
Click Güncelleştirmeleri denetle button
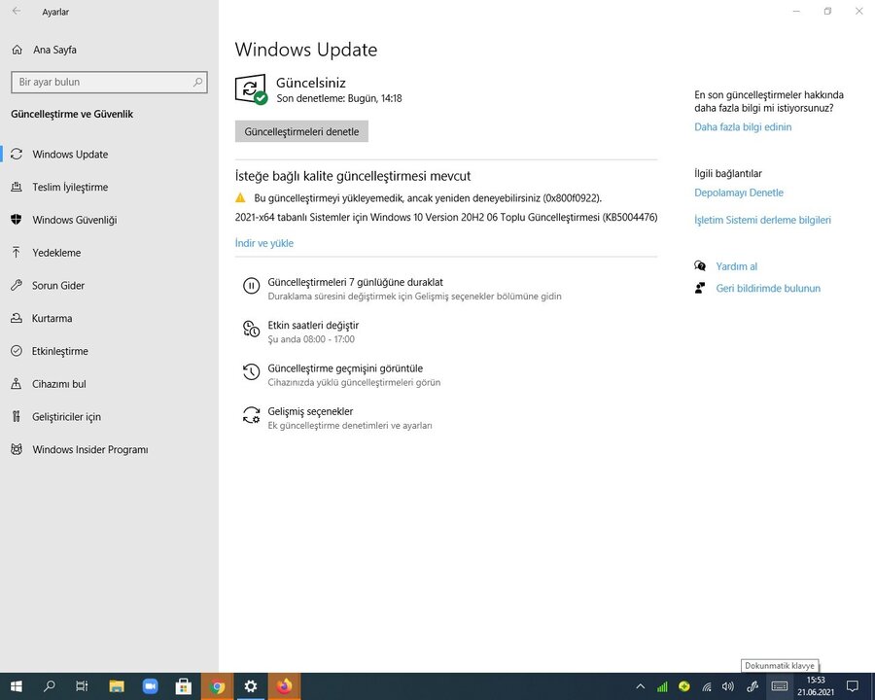click(x=301, y=132)
